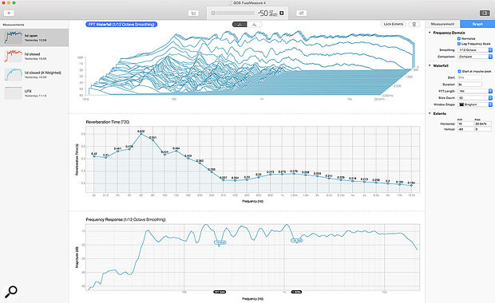Open the Smoothing dropdown
The width and height of the screenshot is (495, 303).
tap(475, 49)
